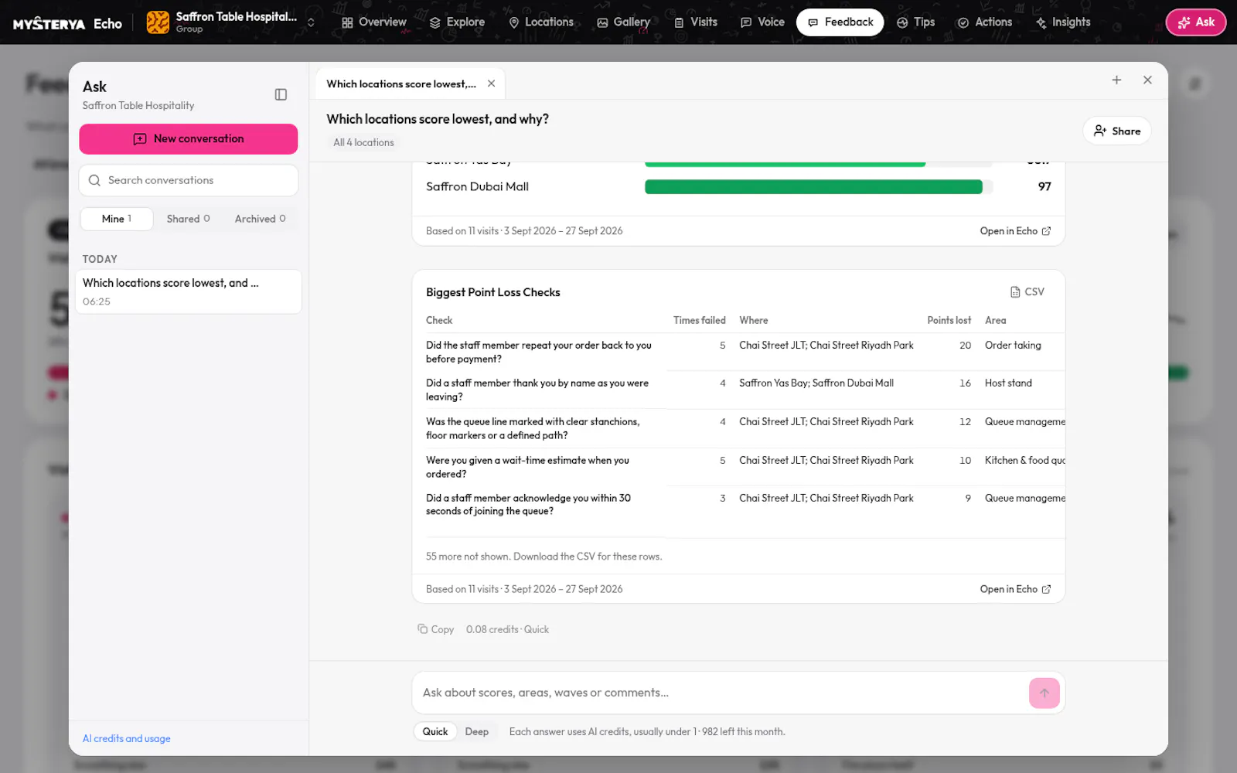The height and width of the screenshot is (773, 1237).
Task: Click 'Saffron Yas Bay; Saffron Dubai Mall' cell
Action: point(816,383)
